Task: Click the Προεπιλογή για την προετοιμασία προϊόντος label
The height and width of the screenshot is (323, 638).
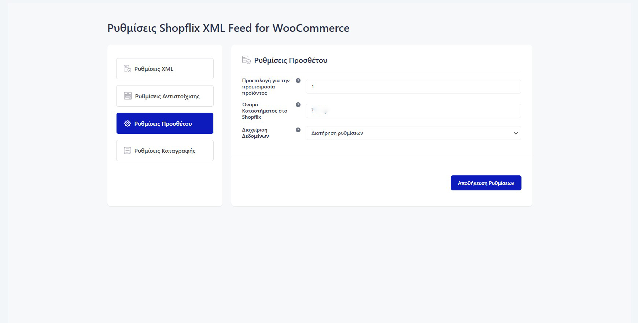Action: (x=266, y=87)
